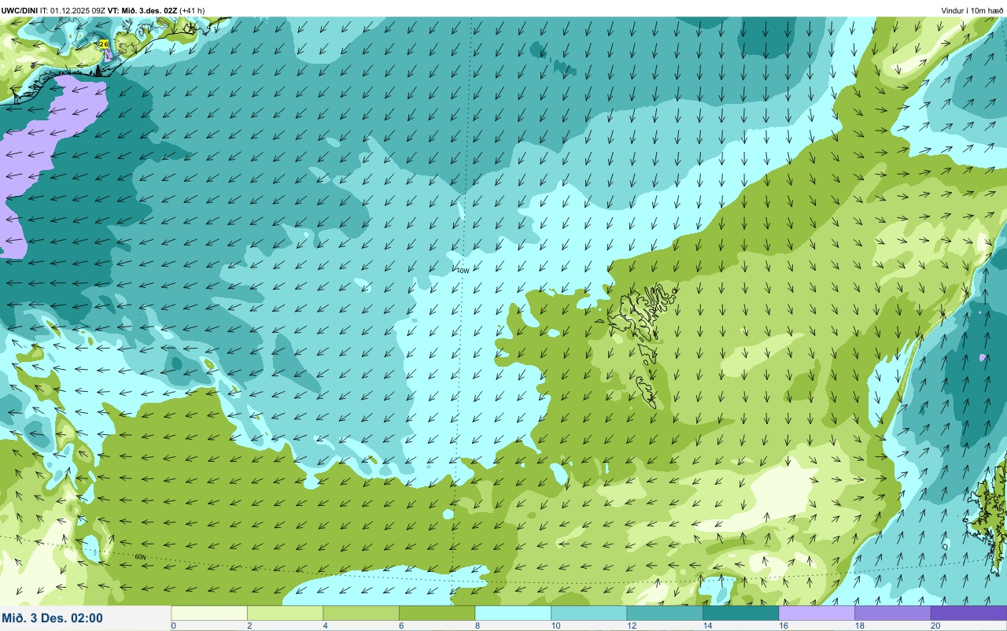Select the 8–10 m/s light cyan legend swatch
The width and height of the screenshot is (1007, 631).
click(x=513, y=613)
